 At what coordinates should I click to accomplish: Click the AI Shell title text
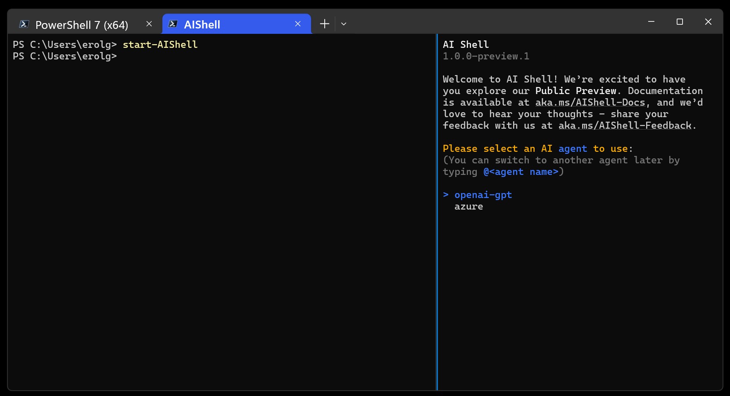pos(466,45)
